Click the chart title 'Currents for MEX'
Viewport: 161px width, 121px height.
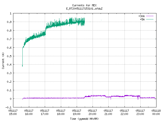coord(84,5)
